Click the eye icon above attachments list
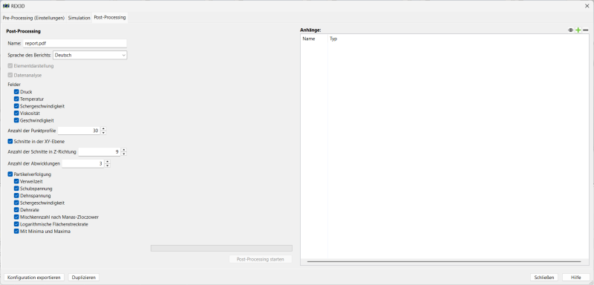Image resolution: width=594 pixels, height=285 pixels. pos(570,30)
